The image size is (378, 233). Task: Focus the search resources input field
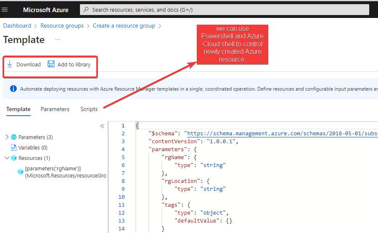click(x=224, y=10)
